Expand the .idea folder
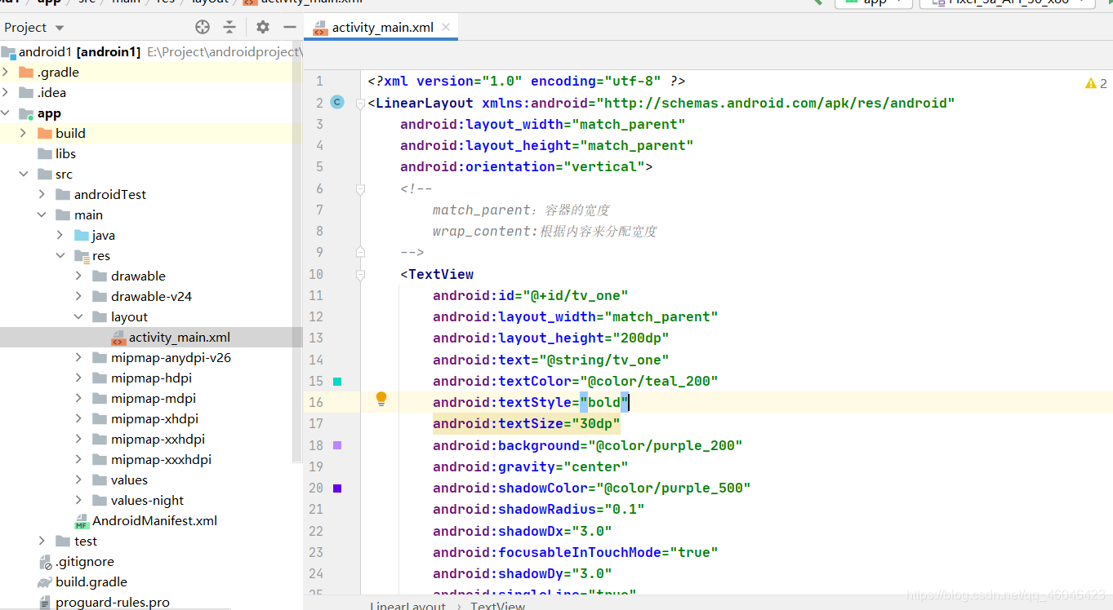Viewport: 1113px width, 610px height. tap(7, 92)
